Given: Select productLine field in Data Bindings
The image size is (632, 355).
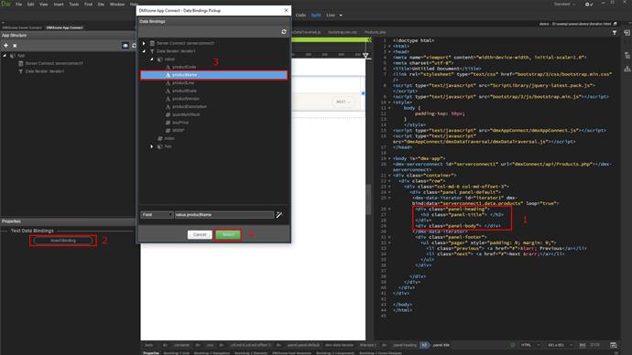Looking at the screenshot, I should [183, 83].
